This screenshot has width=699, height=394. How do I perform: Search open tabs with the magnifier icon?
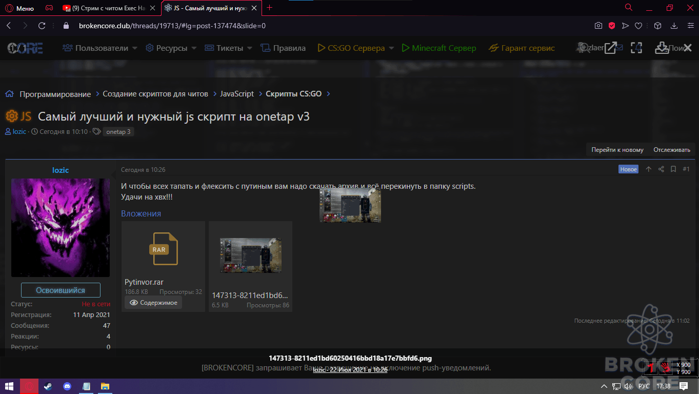point(629,8)
